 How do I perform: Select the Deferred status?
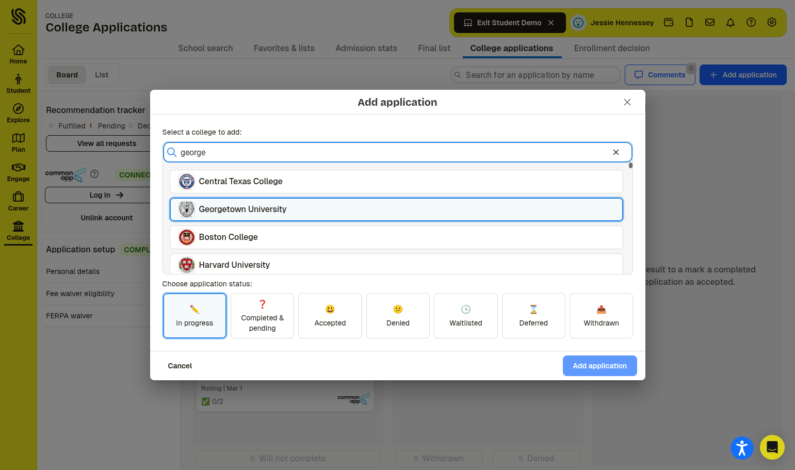coord(533,316)
